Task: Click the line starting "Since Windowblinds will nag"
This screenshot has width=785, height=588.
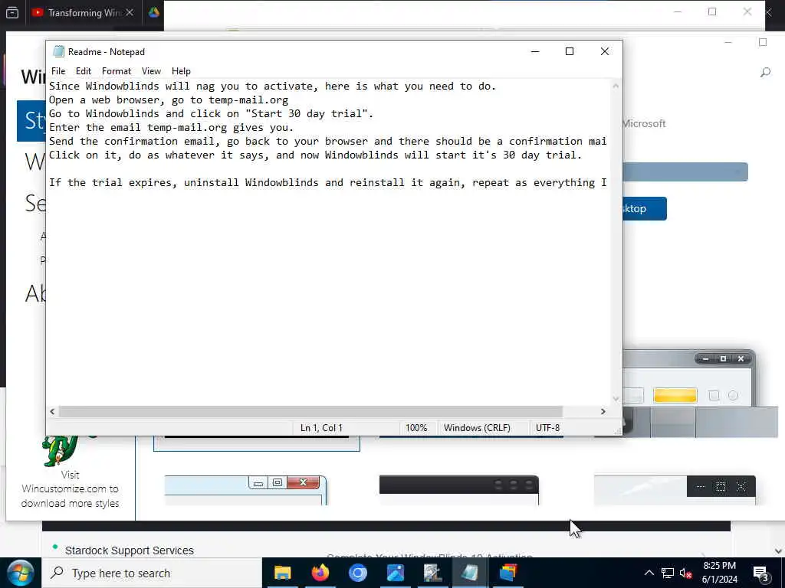Action: pyautogui.click(x=272, y=86)
